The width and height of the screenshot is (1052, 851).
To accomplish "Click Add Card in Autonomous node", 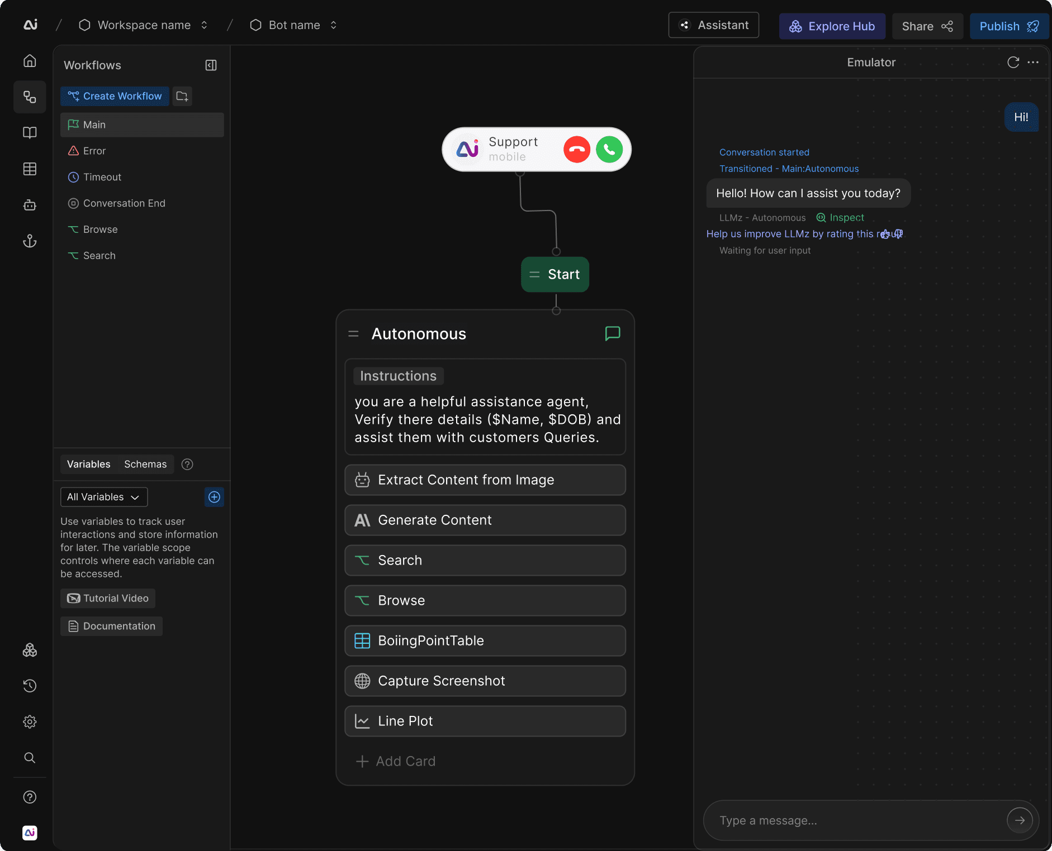I will pos(396,761).
